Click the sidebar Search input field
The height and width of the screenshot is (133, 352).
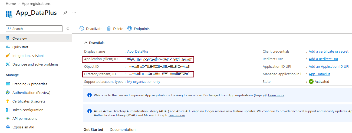pos(34,29)
